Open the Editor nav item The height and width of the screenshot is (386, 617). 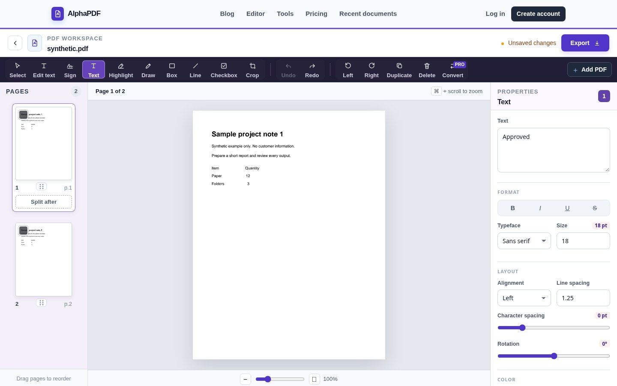[x=255, y=14]
